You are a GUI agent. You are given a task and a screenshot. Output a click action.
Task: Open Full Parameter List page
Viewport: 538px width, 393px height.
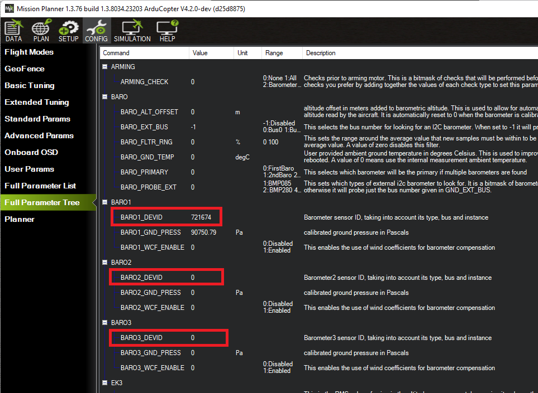point(40,186)
